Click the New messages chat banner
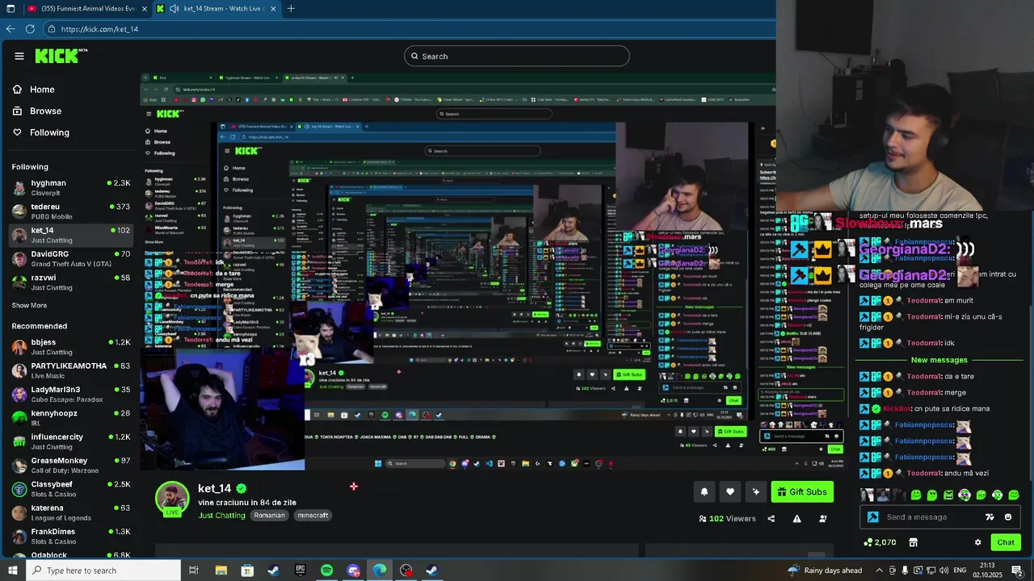 939,360
